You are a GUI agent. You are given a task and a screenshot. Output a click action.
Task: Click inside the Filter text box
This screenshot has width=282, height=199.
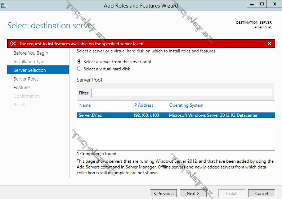[182, 93]
